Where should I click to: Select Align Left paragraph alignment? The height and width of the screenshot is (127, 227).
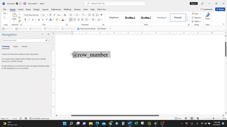tap(71, 20)
